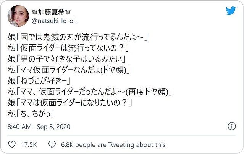Click the Twitter bird logo
This screenshot has height=154, width=244.
pyautogui.click(x=231, y=11)
